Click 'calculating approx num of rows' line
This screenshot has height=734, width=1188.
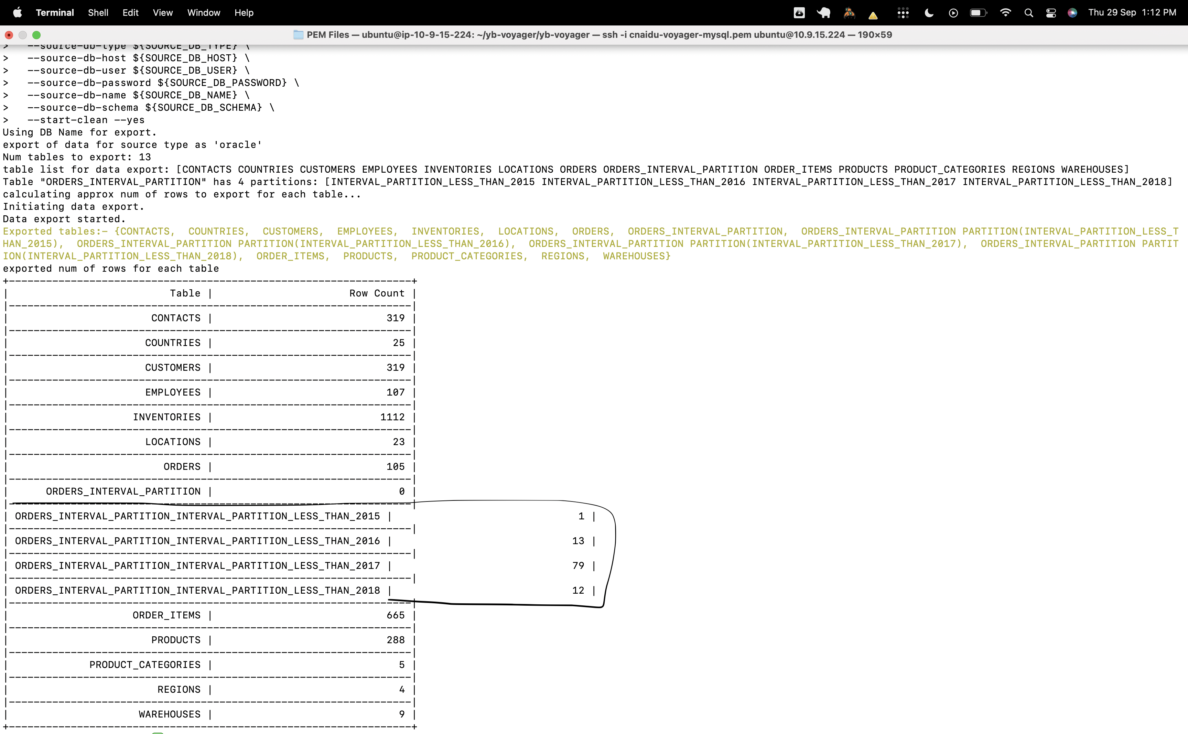182,194
